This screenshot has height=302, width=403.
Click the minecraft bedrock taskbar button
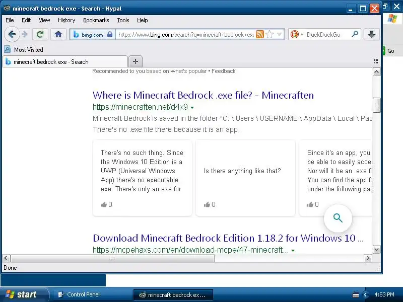[173, 295]
